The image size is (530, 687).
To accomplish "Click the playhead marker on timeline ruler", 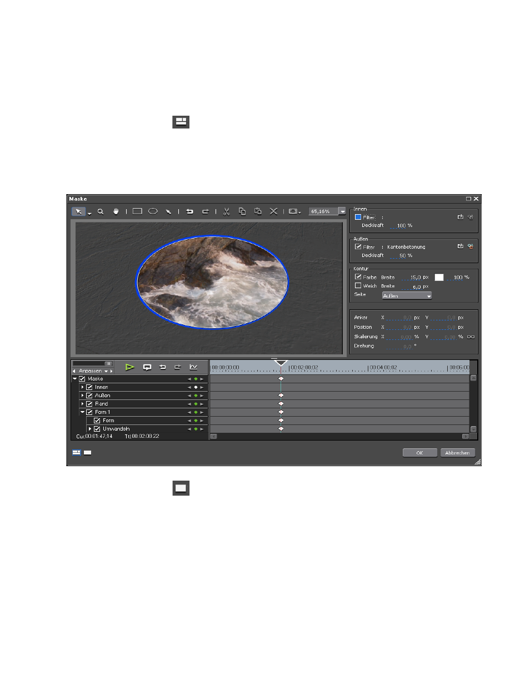I will 281,363.
